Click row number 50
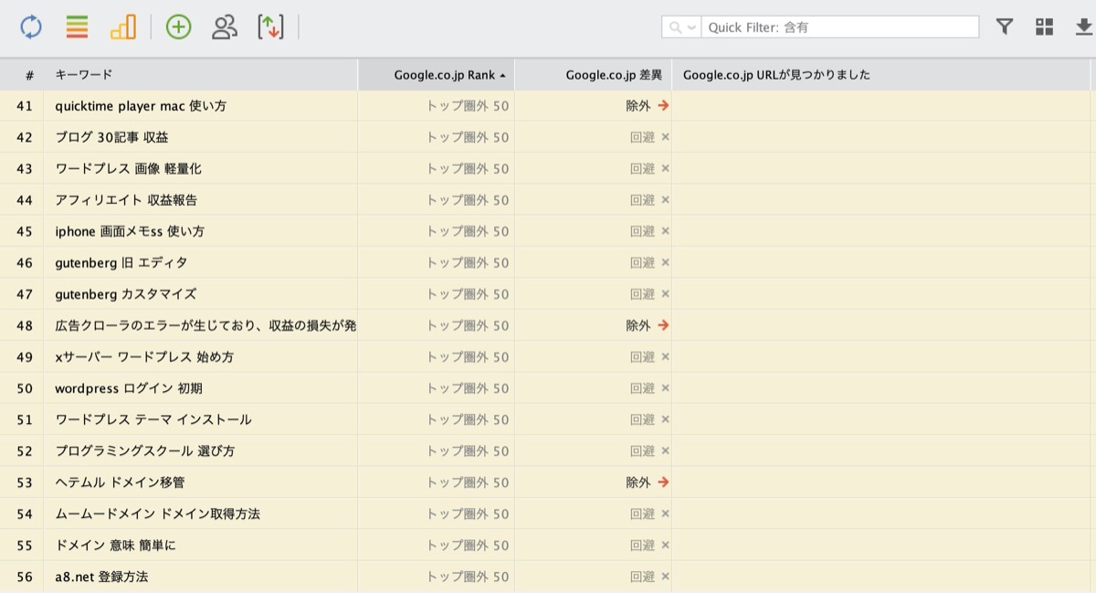 (x=25, y=388)
